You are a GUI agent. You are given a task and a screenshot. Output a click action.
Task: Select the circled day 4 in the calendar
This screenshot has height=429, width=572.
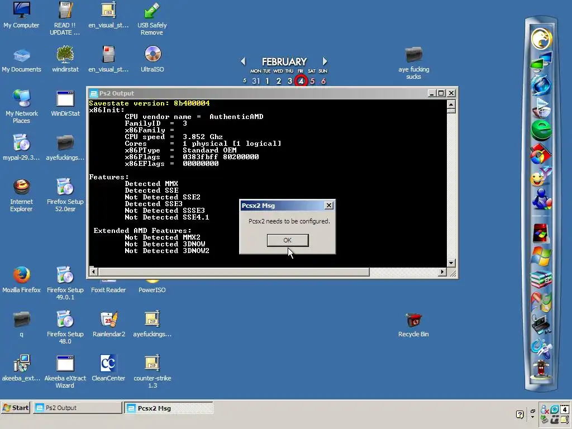(301, 80)
